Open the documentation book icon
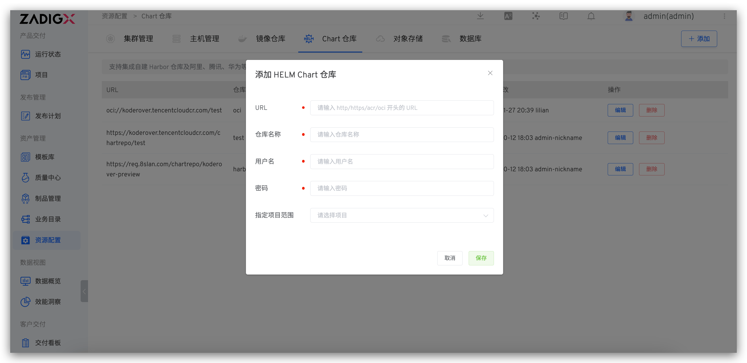Viewport: 747px width, 363px height. (x=563, y=16)
